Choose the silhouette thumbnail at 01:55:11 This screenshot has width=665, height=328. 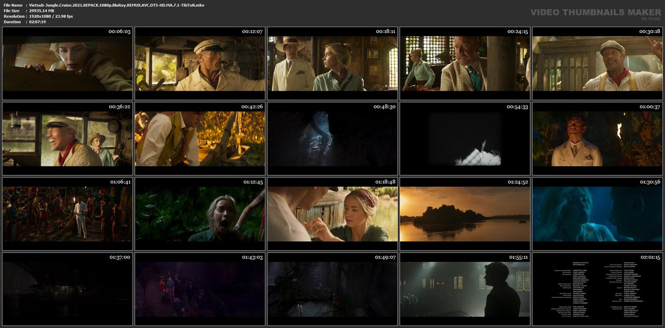(465, 289)
